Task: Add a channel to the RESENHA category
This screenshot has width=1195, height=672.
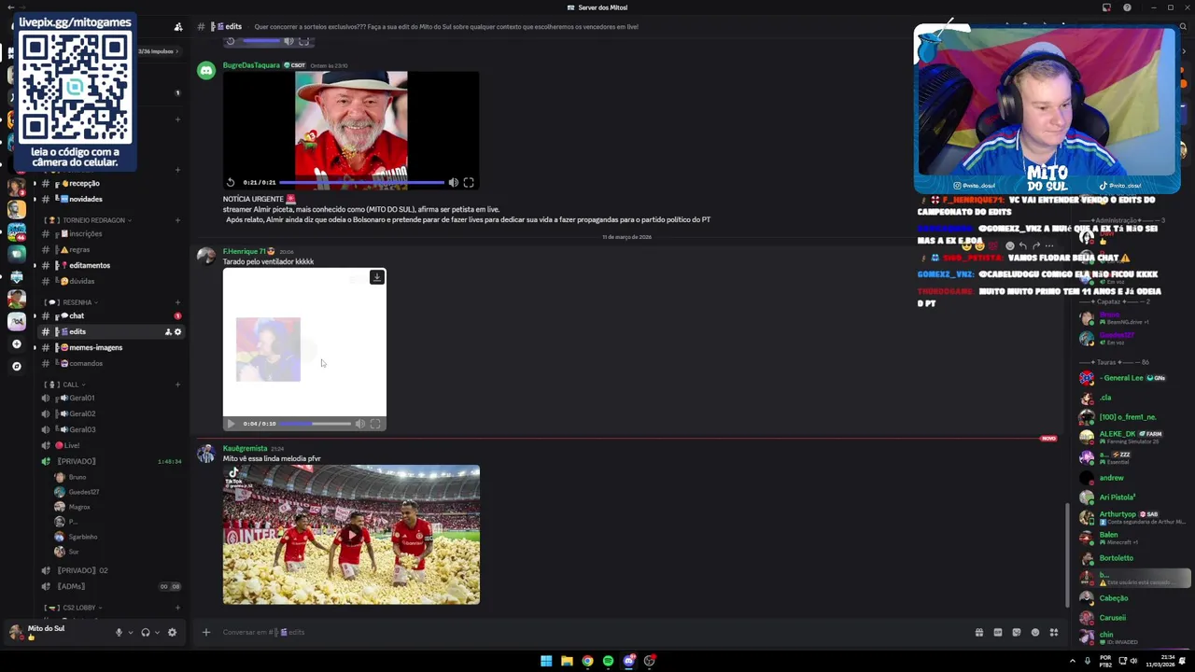Action: coord(177,302)
